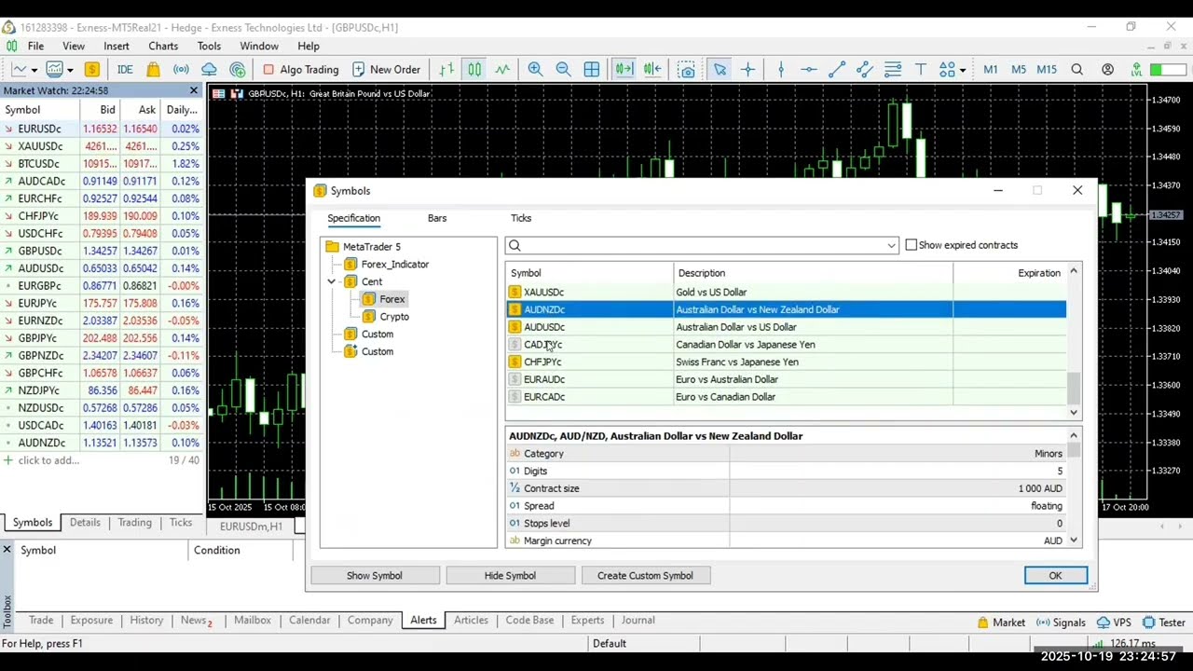
Task: Click the search magnifier in toolbar
Action: [1077, 70]
